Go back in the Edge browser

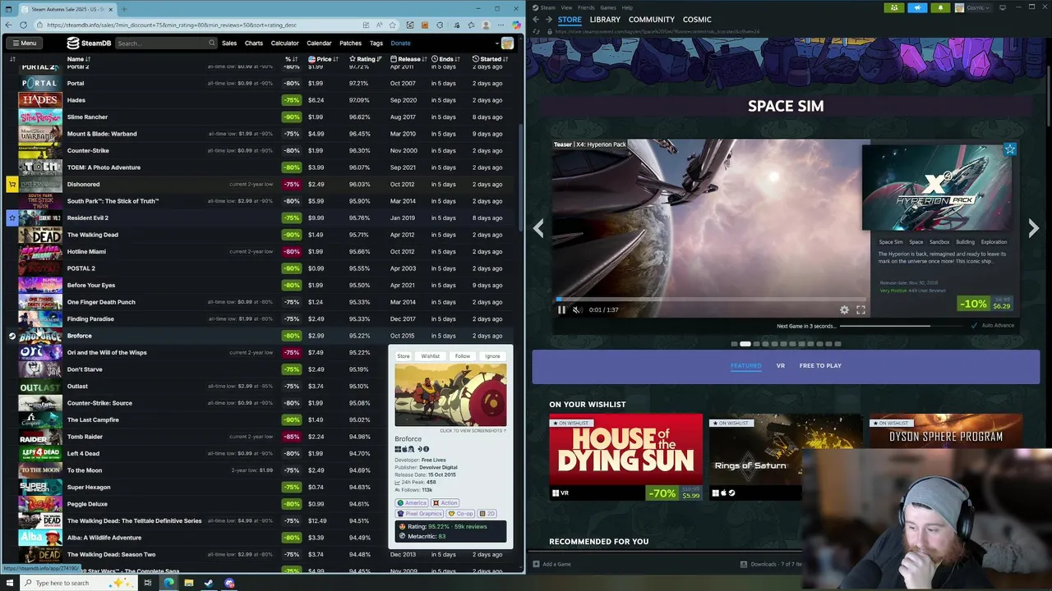(x=8, y=25)
